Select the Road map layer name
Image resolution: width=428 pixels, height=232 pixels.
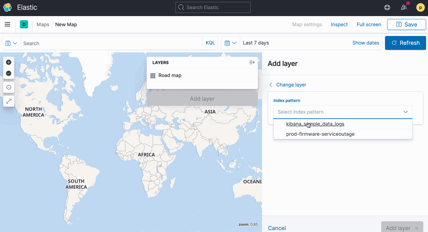tap(170, 75)
